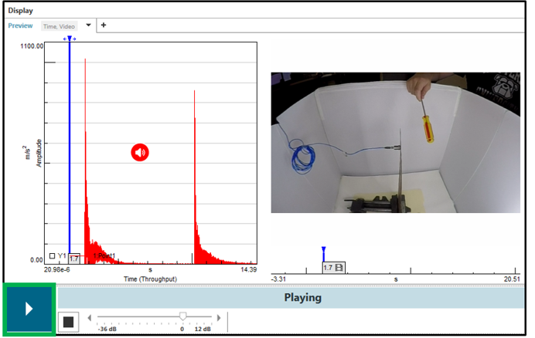
Task: Switch to the Preview tab
Action: point(21,25)
